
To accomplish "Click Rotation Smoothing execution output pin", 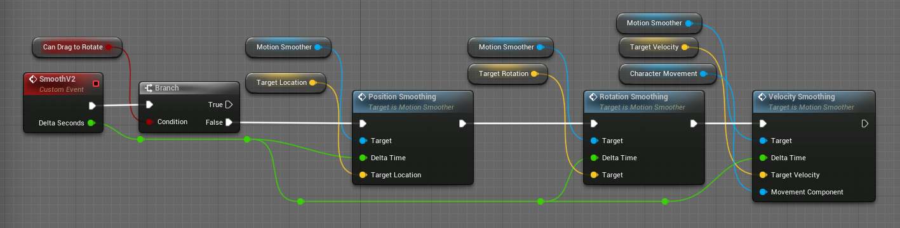I will click(694, 123).
